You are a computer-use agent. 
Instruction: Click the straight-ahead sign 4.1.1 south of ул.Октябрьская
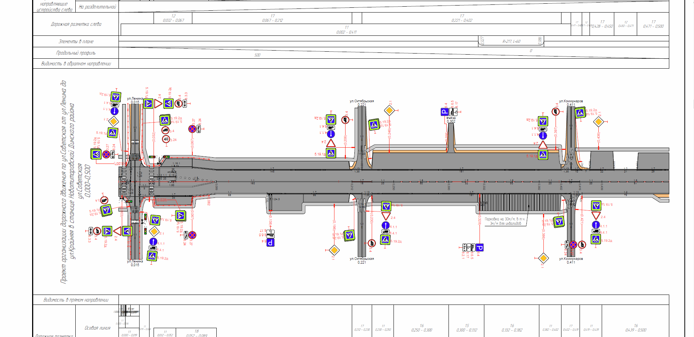[385, 225]
